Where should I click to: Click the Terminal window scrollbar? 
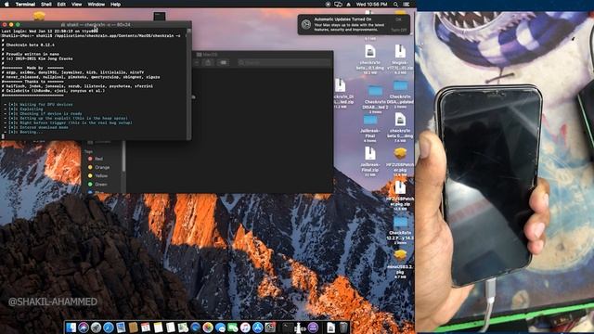(188, 83)
